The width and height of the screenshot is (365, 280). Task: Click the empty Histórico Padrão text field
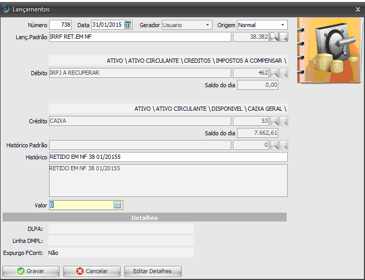point(140,145)
